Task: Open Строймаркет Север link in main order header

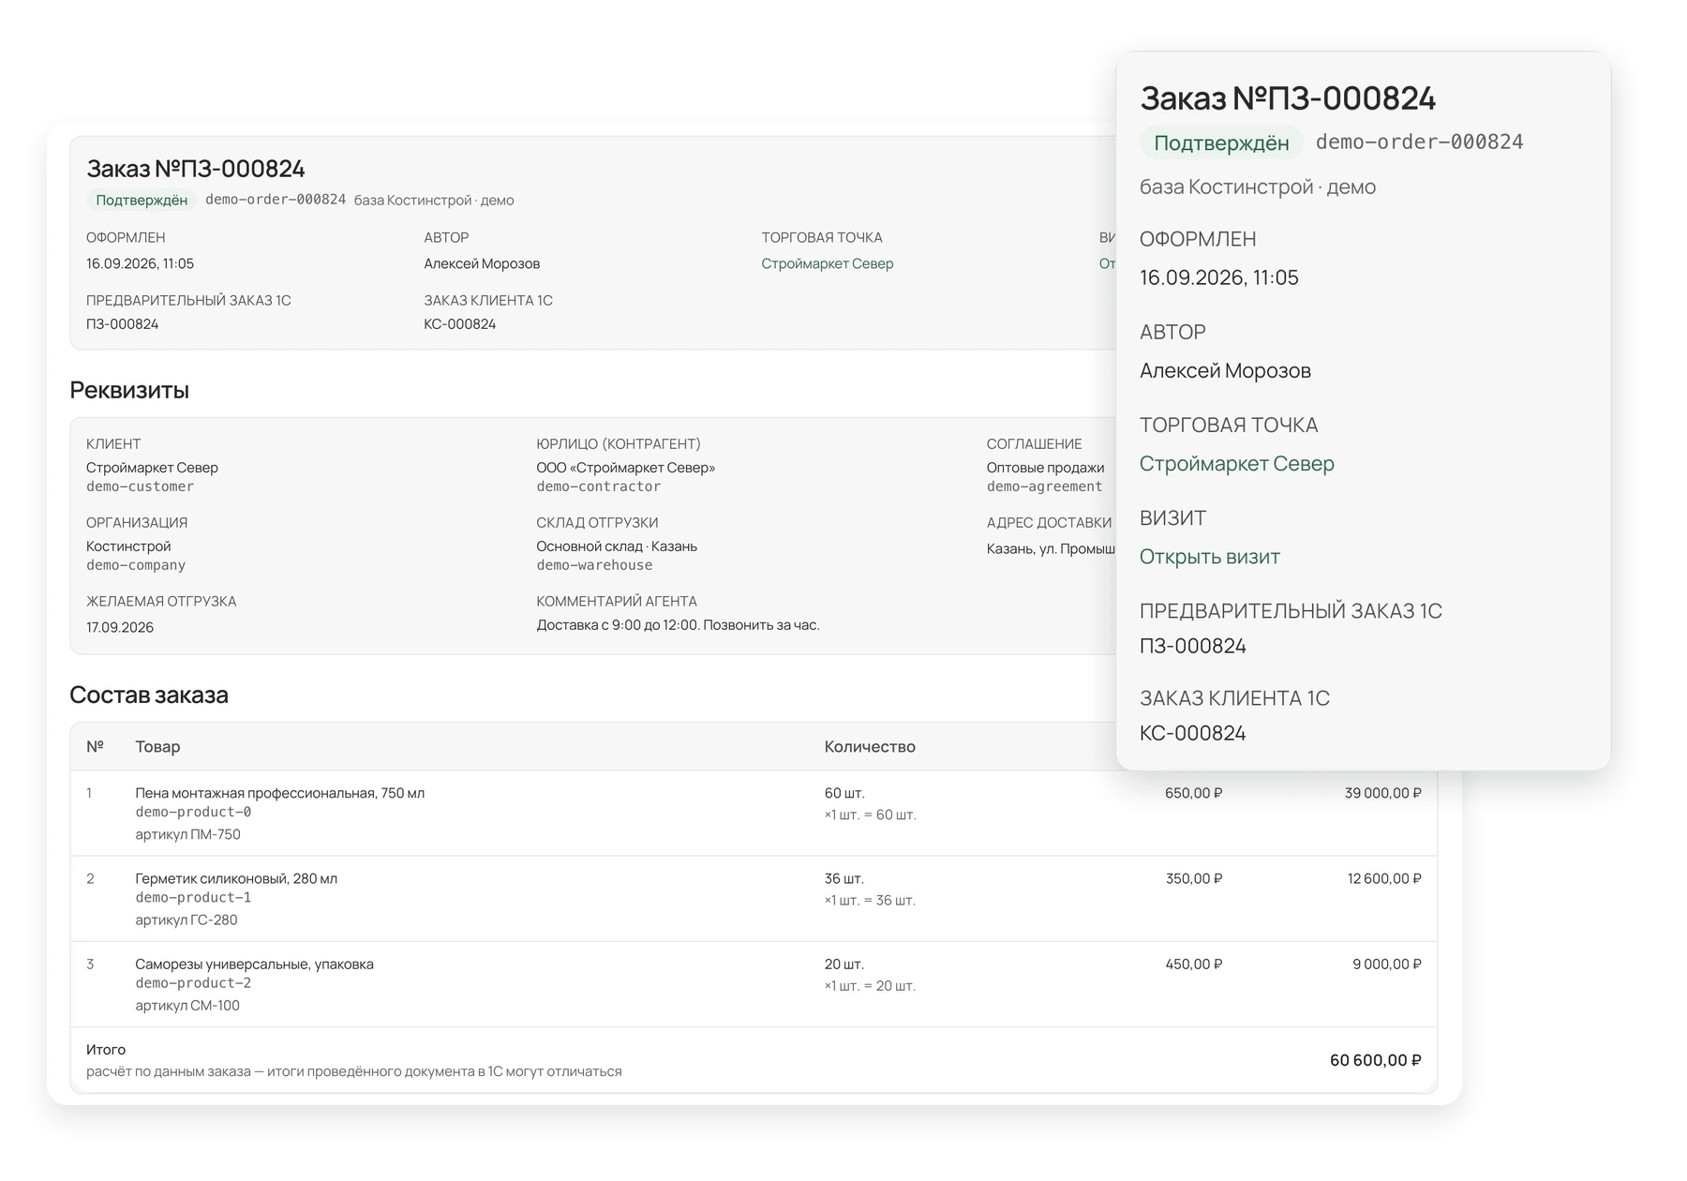Action: tap(827, 263)
